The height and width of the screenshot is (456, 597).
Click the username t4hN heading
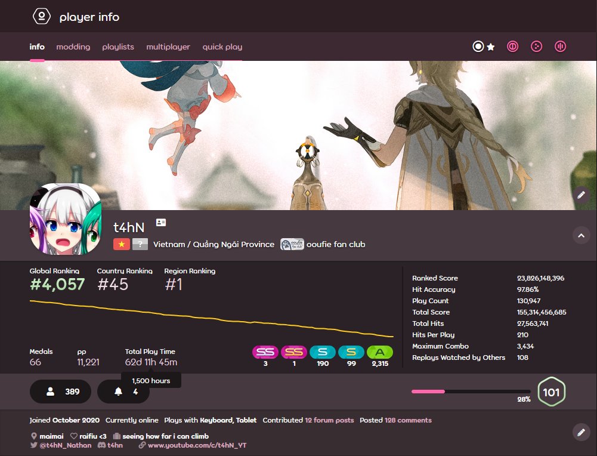coord(129,227)
